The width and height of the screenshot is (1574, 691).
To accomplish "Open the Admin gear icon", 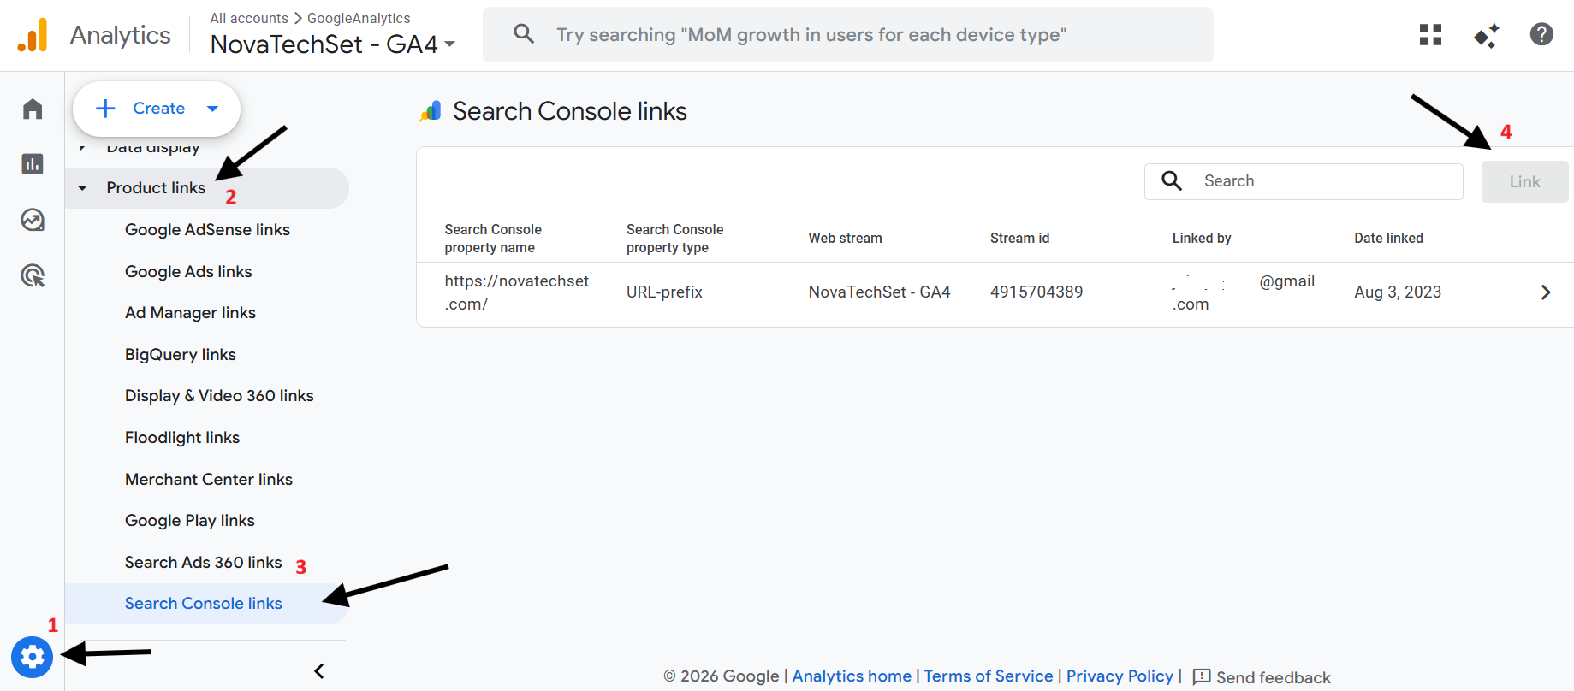I will point(33,657).
